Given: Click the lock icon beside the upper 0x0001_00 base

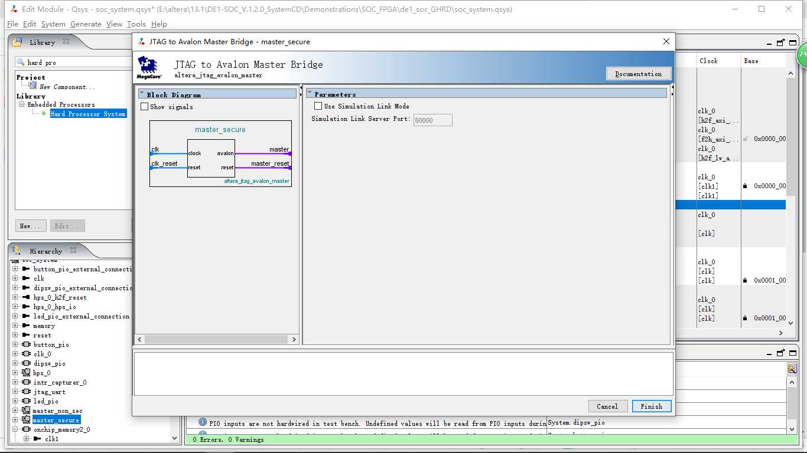Looking at the screenshot, I should 745,281.
